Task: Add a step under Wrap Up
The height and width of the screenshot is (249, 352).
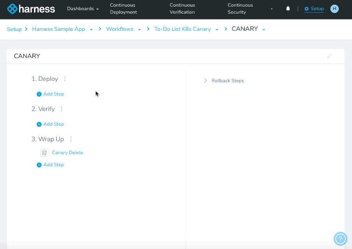Action: 50,165
